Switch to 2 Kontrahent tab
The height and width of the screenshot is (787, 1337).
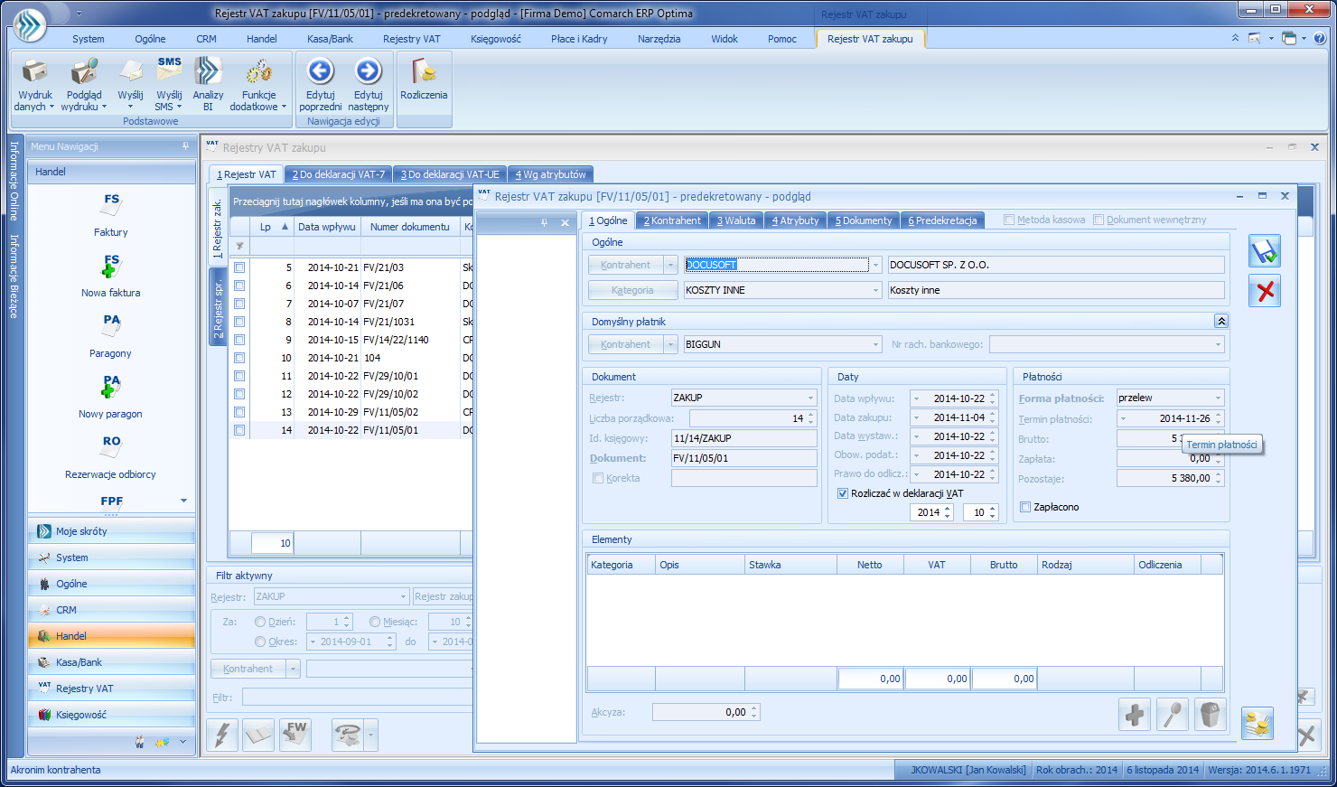(x=672, y=220)
